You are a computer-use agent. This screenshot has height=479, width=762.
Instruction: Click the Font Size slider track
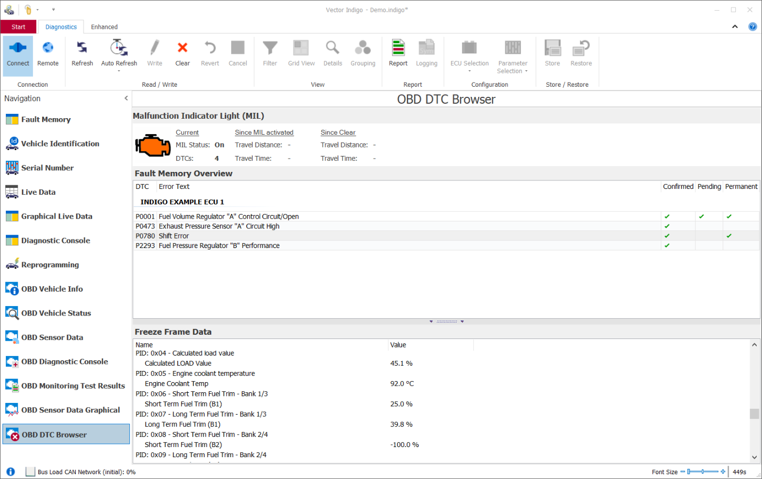(x=703, y=472)
